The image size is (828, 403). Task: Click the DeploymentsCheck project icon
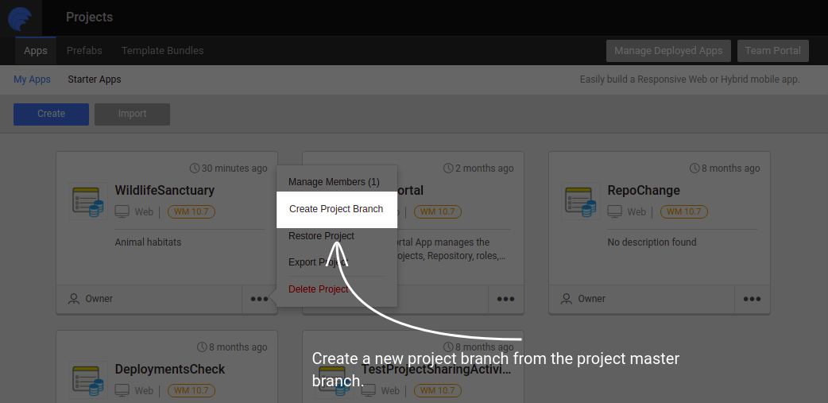tap(87, 380)
